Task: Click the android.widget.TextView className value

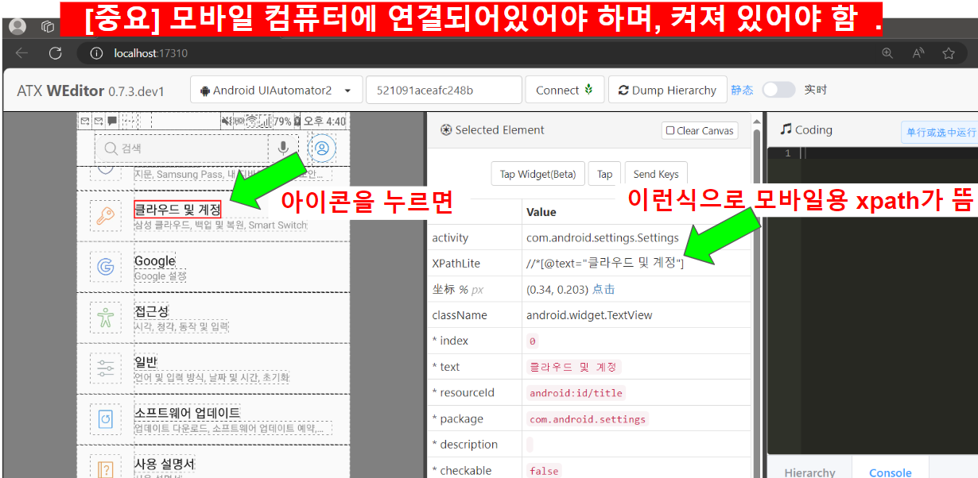Action: pyautogui.click(x=589, y=315)
